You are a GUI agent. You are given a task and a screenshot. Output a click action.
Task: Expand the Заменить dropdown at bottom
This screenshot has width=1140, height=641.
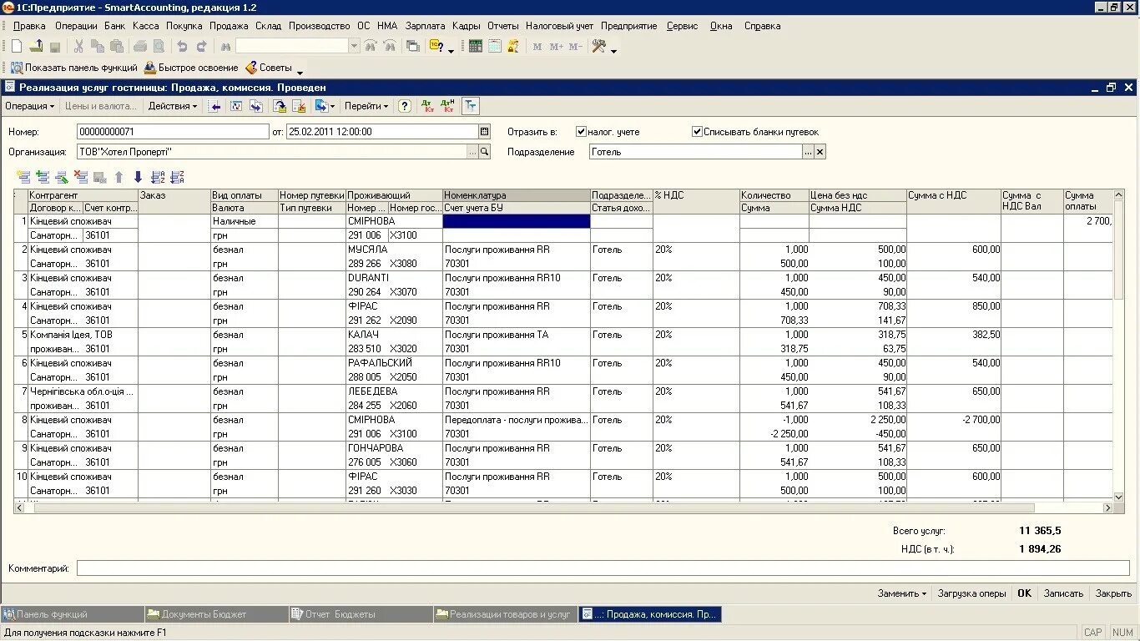pos(901,593)
